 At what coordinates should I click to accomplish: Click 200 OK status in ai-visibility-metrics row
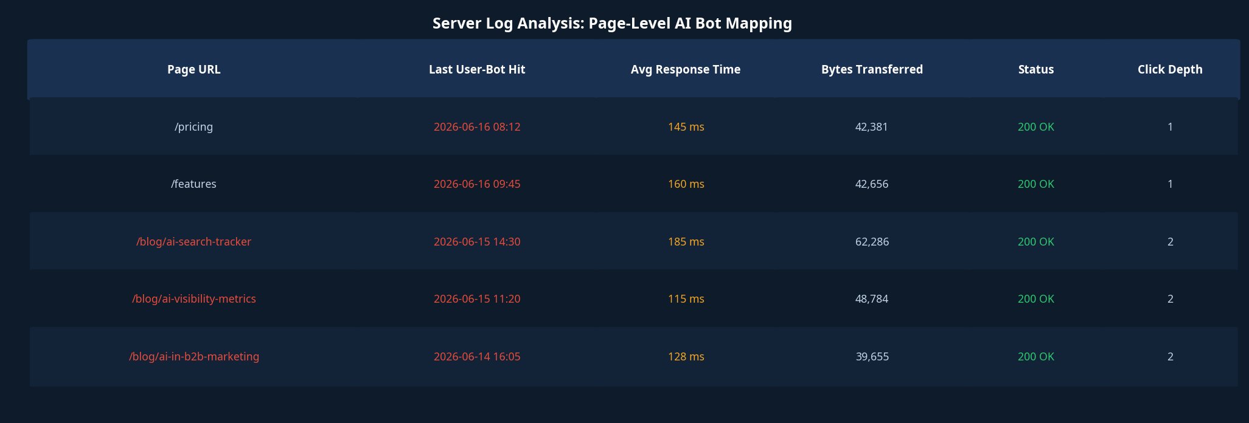coord(1036,299)
